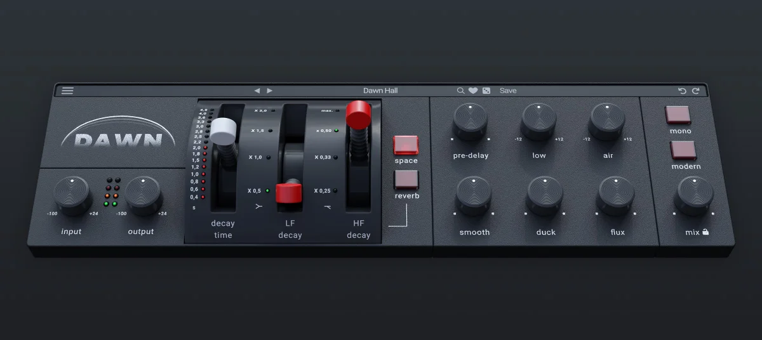Click the output gain knob

pos(144,195)
